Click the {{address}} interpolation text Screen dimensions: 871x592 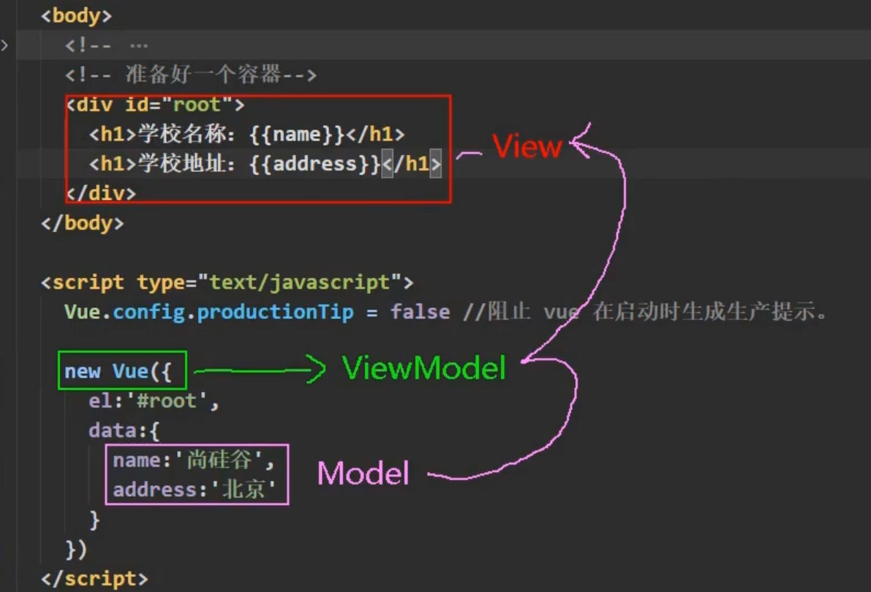pyautogui.click(x=315, y=164)
